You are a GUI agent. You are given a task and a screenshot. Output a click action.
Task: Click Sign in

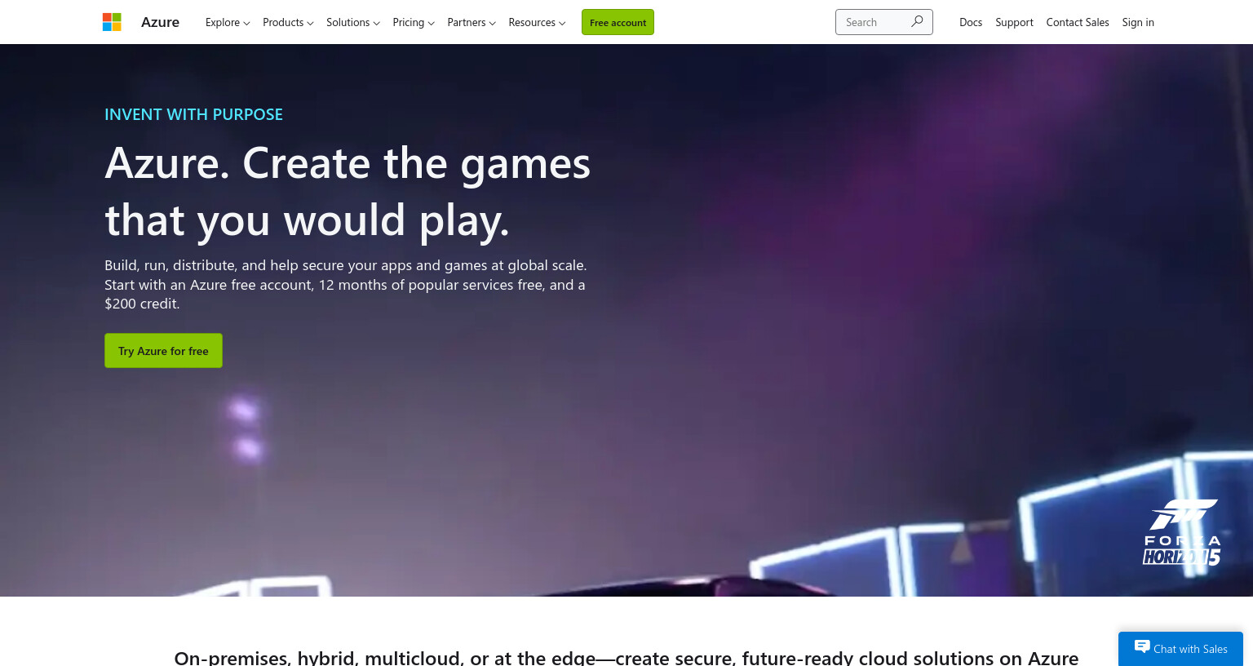1138,22
